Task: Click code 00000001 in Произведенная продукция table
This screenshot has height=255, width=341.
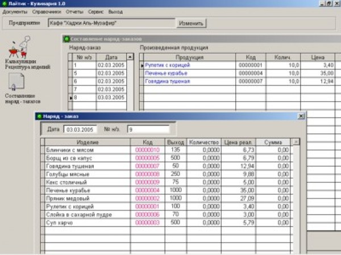Action: click(251, 65)
